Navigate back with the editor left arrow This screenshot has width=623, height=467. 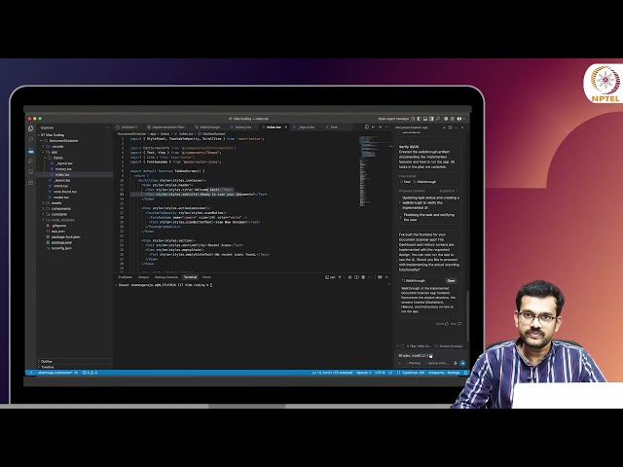373,127
